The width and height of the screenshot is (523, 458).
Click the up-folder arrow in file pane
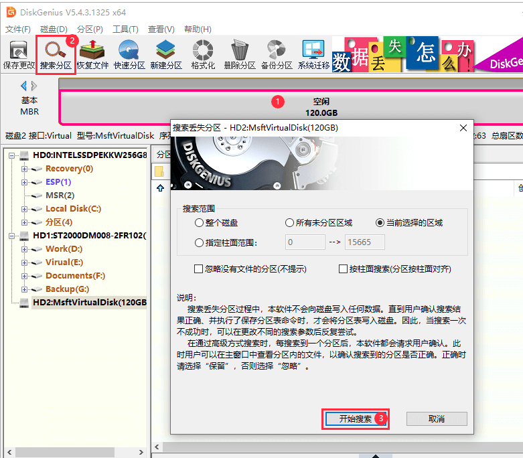[x=161, y=187]
